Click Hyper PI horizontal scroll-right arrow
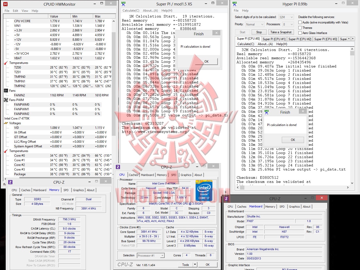This screenshot has height=270, width=360. [348, 187]
